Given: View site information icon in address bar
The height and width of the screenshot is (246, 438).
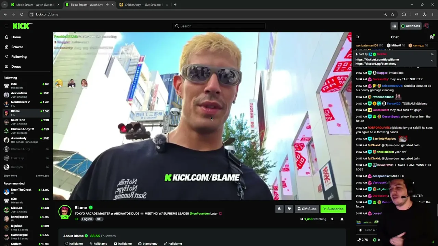Looking at the screenshot, I should point(31,14).
